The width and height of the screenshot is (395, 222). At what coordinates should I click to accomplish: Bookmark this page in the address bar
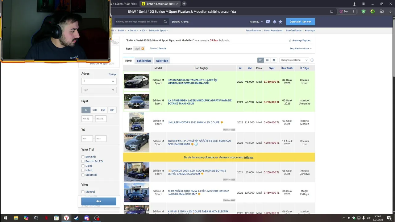pos(332,11)
